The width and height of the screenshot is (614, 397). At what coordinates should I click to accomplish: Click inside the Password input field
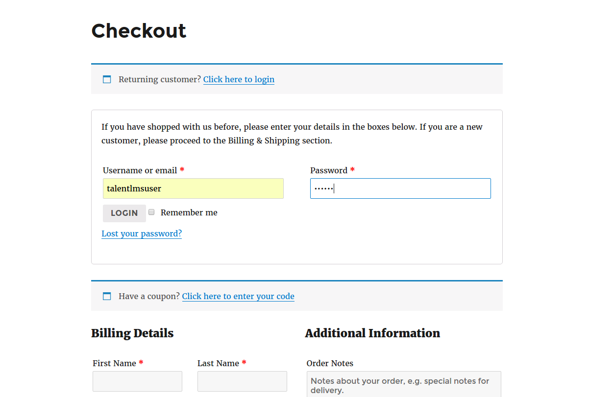tap(400, 188)
